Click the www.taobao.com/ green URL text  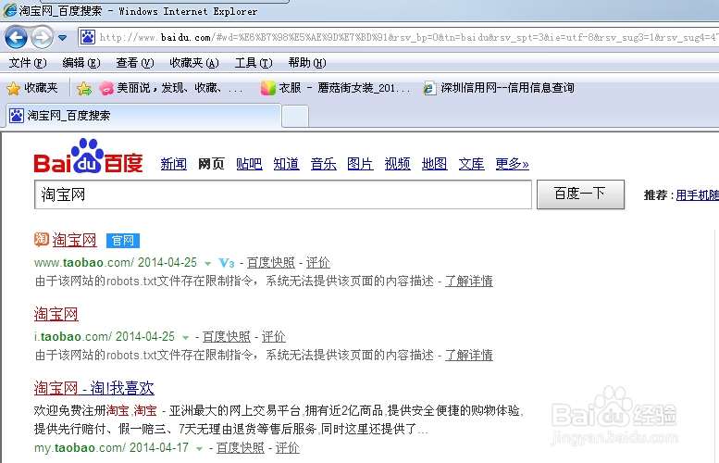[x=84, y=263]
